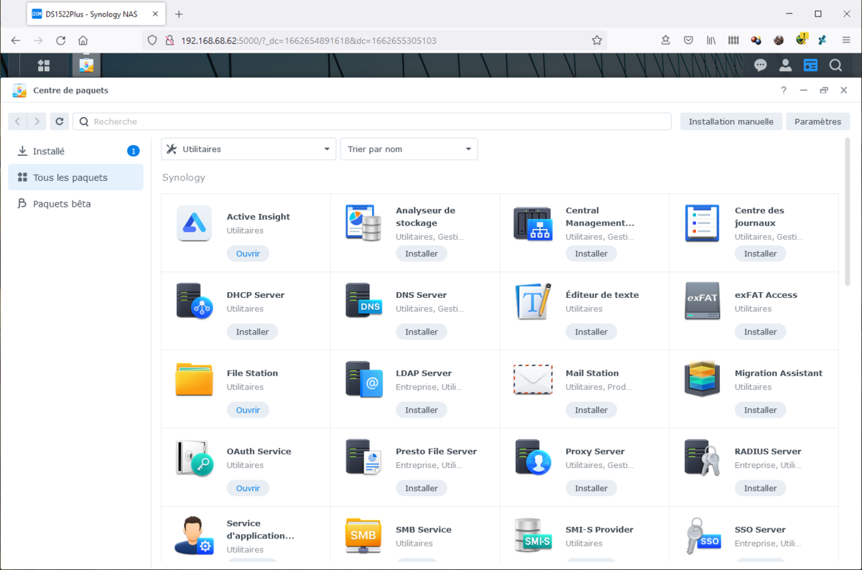Screen dimensions: 862x570
Task: Go to the browser home page
Action: tap(83, 41)
